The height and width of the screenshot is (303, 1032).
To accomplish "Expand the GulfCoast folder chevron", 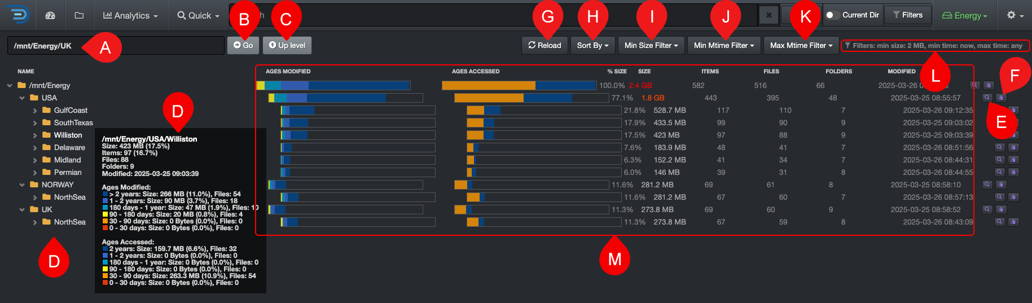I will pyautogui.click(x=35, y=111).
